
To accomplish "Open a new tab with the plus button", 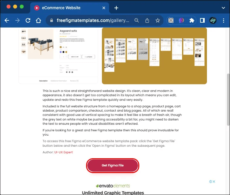I will [x=116, y=8].
